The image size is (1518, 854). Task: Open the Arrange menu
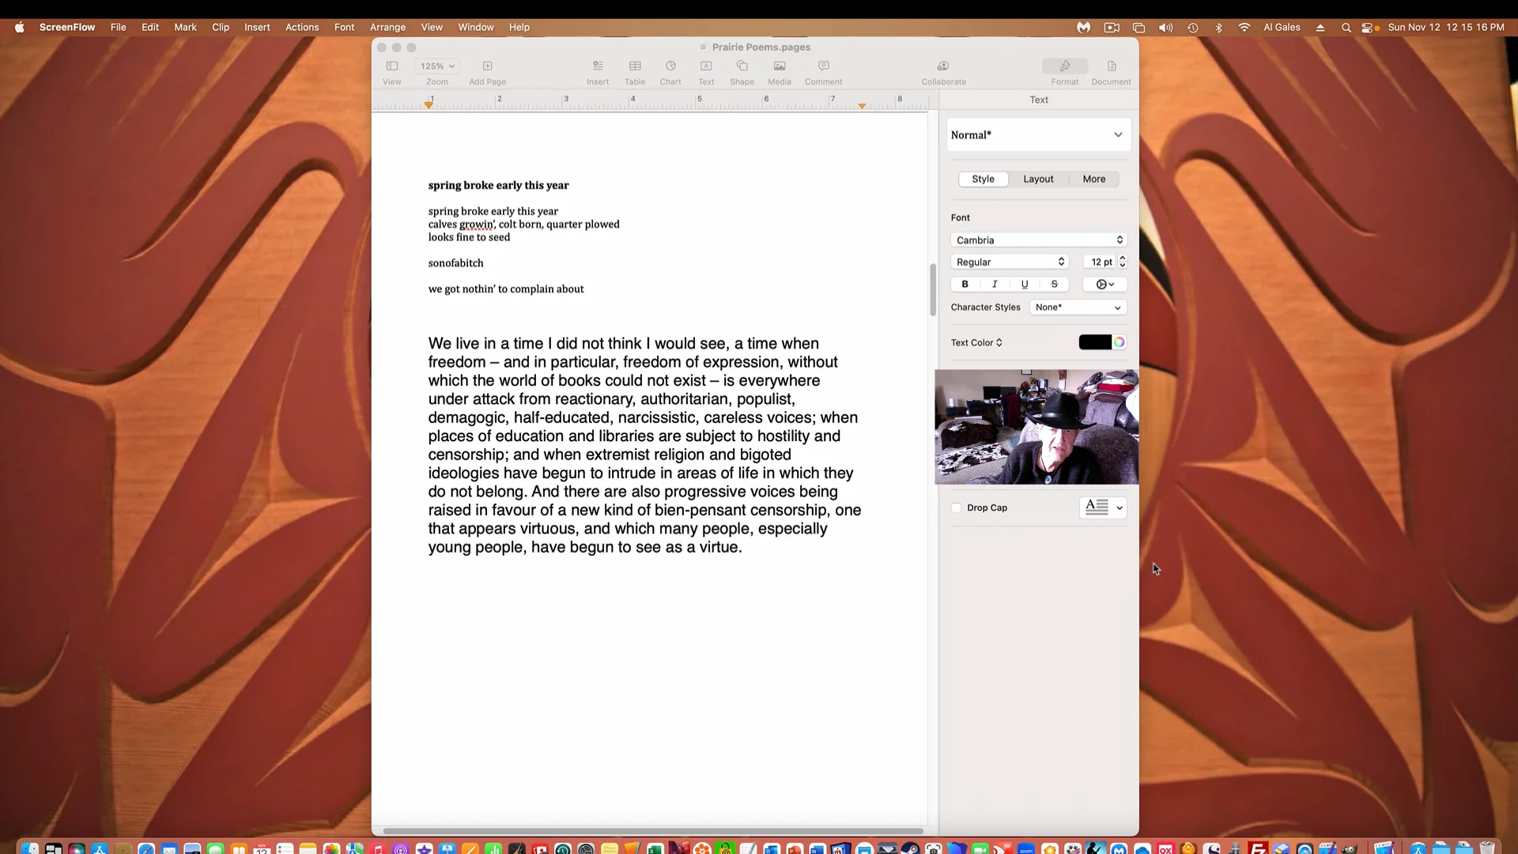387,27
